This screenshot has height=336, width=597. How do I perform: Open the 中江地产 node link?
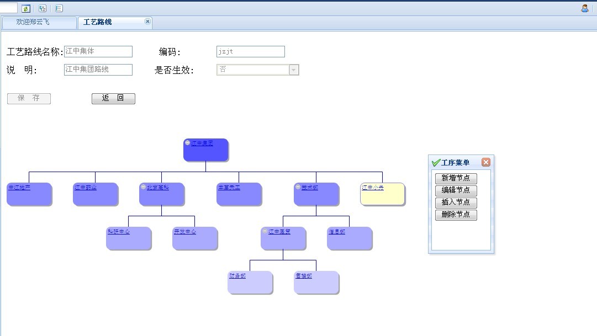19,188
